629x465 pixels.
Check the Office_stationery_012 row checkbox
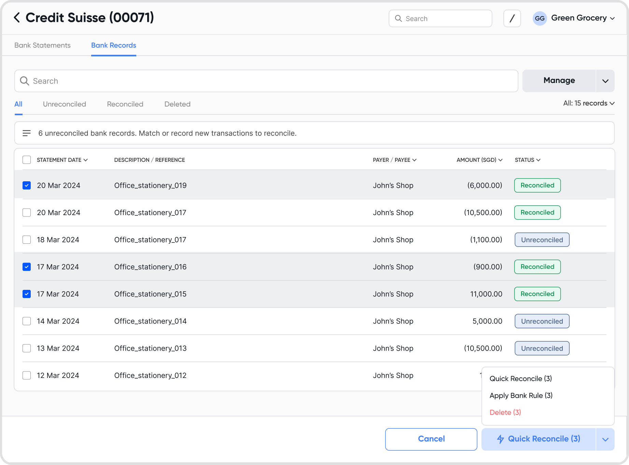click(27, 376)
